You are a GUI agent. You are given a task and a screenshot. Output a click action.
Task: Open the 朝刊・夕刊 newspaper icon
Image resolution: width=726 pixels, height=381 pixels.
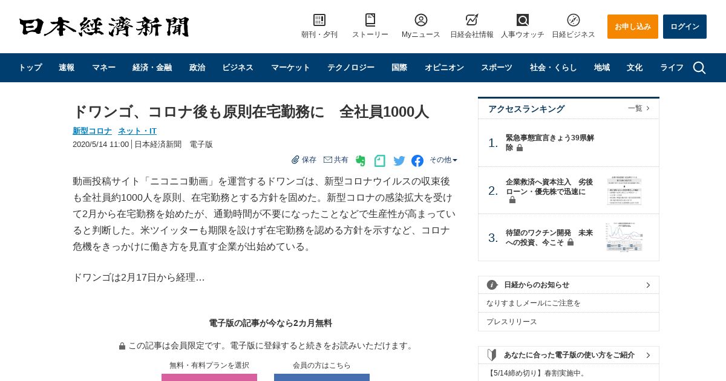click(319, 20)
